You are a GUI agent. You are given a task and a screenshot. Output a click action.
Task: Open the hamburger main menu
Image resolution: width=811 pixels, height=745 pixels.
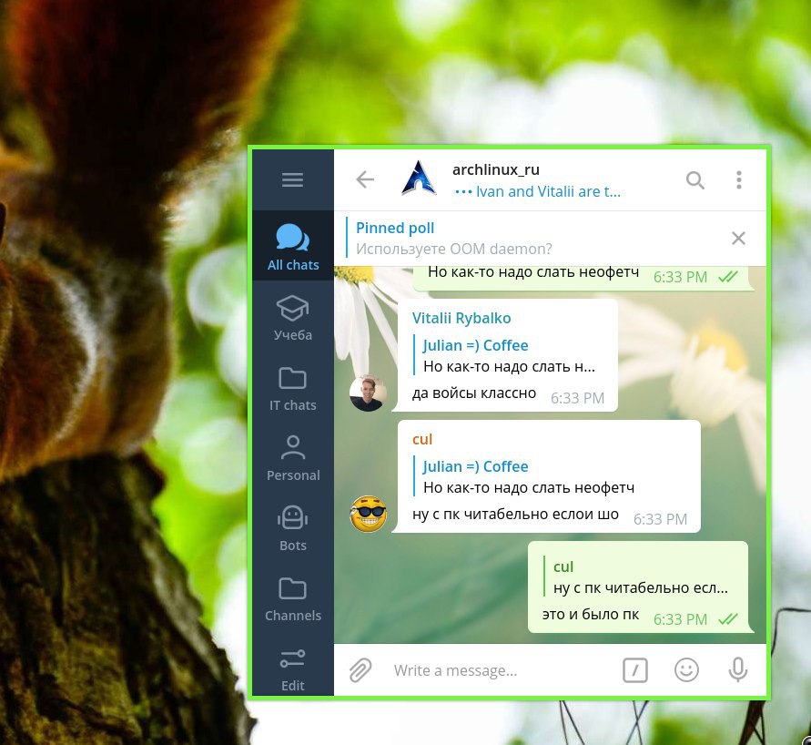click(x=293, y=179)
